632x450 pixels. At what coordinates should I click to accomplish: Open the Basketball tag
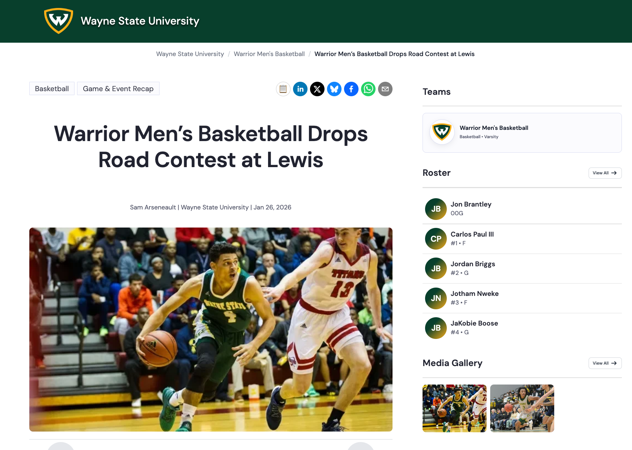click(x=52, y=88)
